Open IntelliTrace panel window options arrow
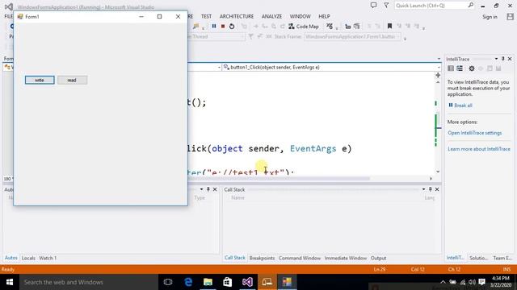 tap(496, 59)
